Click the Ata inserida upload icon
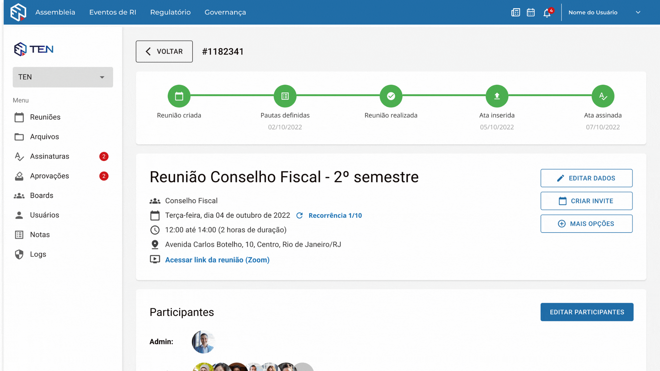660x371 pixels. pyautogui.click(x=497, y=96)
